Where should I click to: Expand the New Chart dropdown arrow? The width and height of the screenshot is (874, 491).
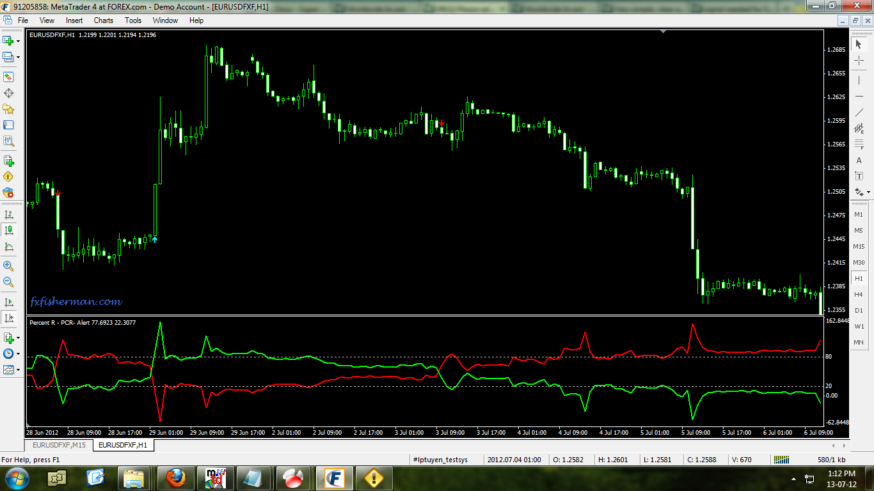[x=18, y=41]
